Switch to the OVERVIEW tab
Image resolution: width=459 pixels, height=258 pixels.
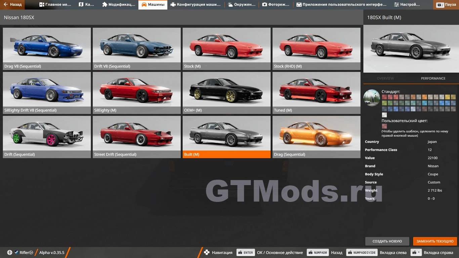[x=385, y=78]
